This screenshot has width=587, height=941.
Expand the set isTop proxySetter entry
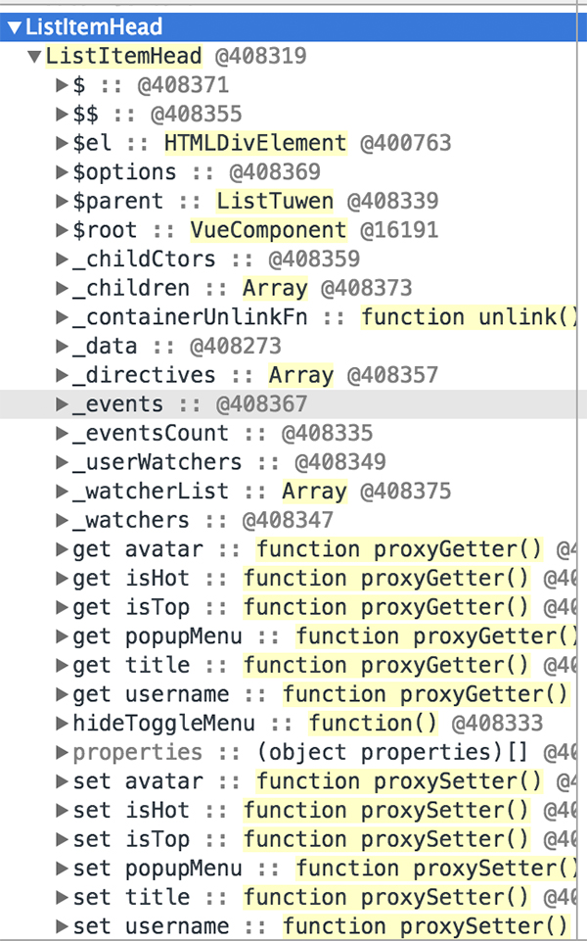[x=62, y=839]
